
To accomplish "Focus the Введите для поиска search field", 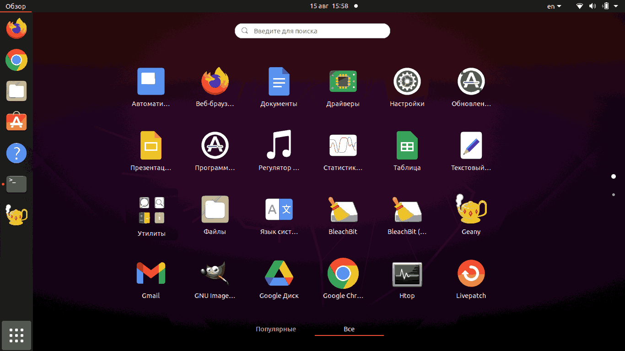I will point(312,31).
